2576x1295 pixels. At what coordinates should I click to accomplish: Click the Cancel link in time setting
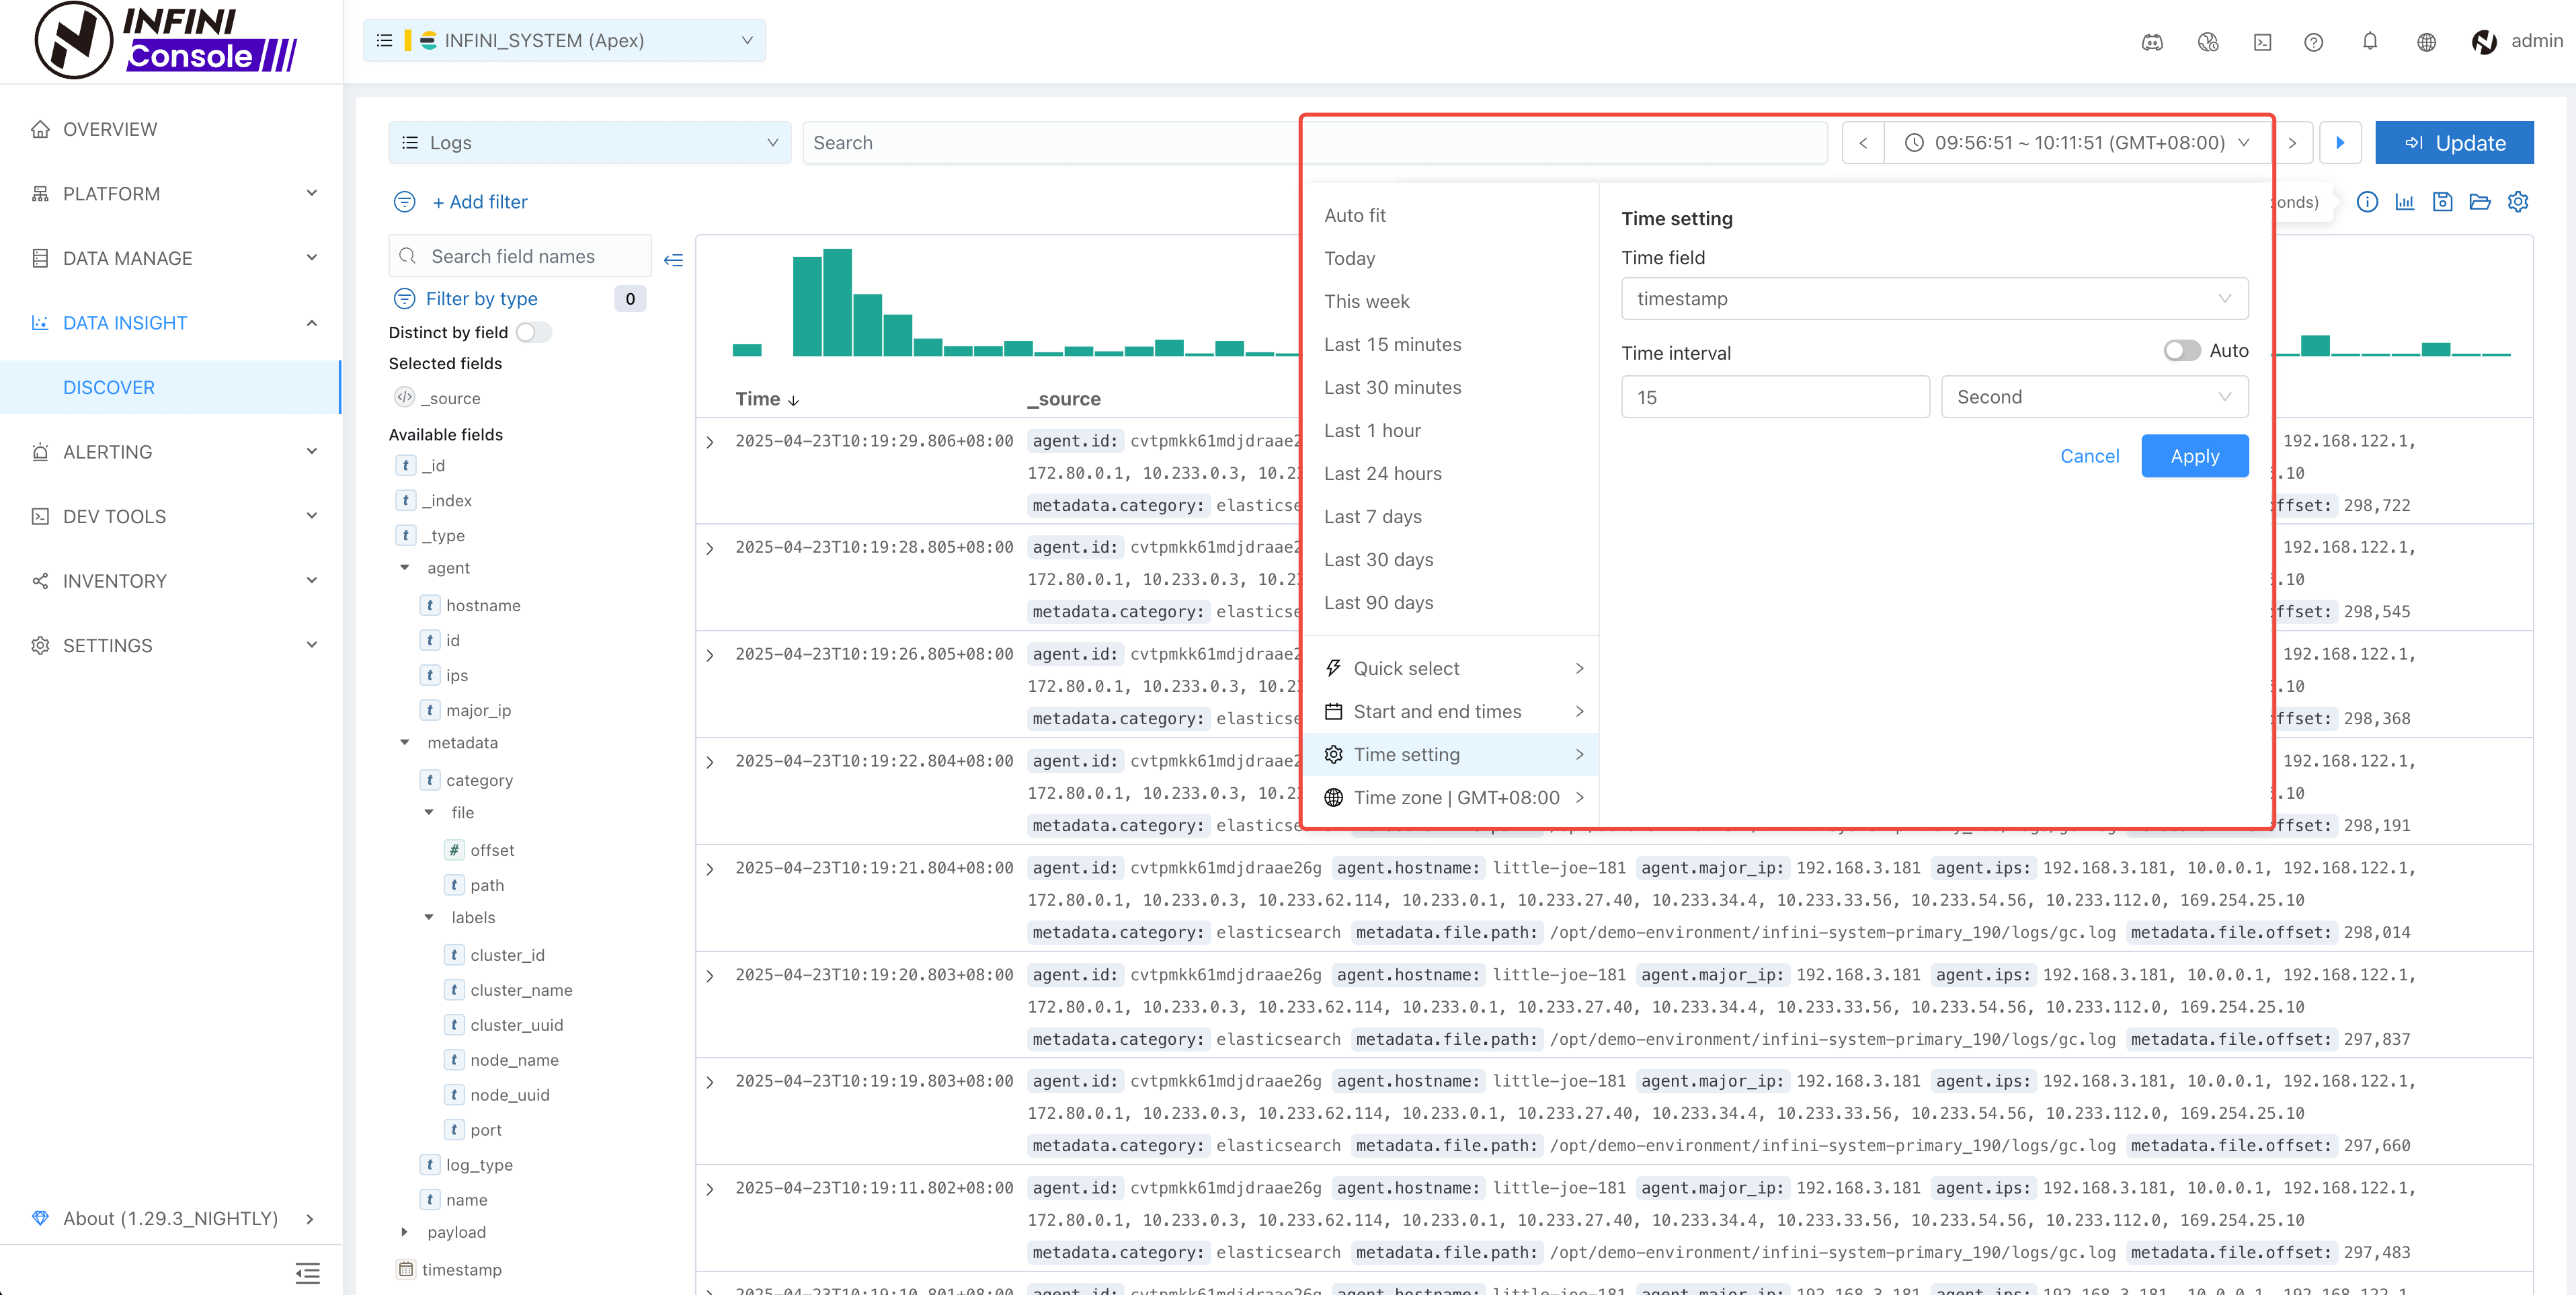2089,456
